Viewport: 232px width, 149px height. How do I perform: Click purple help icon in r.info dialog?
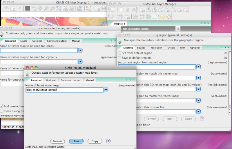(108, 141)
